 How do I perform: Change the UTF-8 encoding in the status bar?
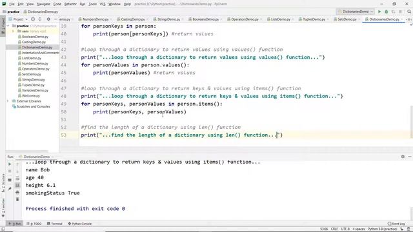[345, 229]
